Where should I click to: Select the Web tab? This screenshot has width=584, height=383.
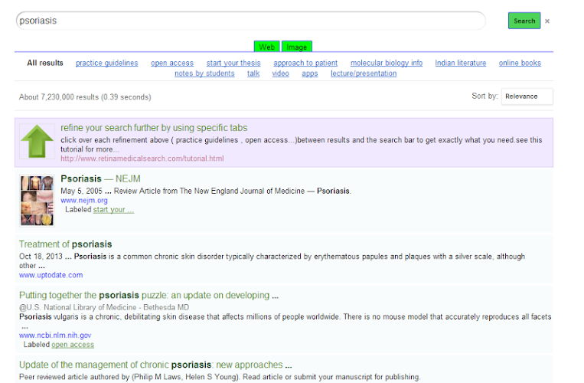click(x=266, y=47)
